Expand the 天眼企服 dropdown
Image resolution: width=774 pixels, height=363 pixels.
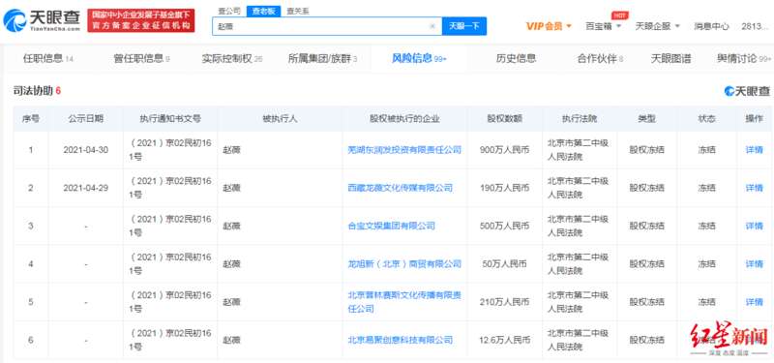coord(658,26)
